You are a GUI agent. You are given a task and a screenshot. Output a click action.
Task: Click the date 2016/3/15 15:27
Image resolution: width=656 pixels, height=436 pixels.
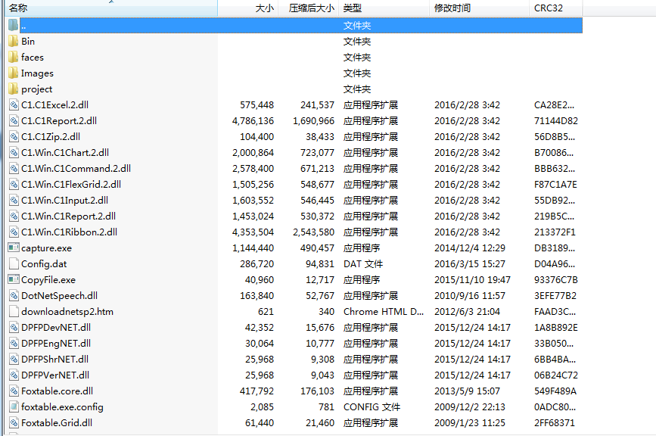click(x=470, y=264)
